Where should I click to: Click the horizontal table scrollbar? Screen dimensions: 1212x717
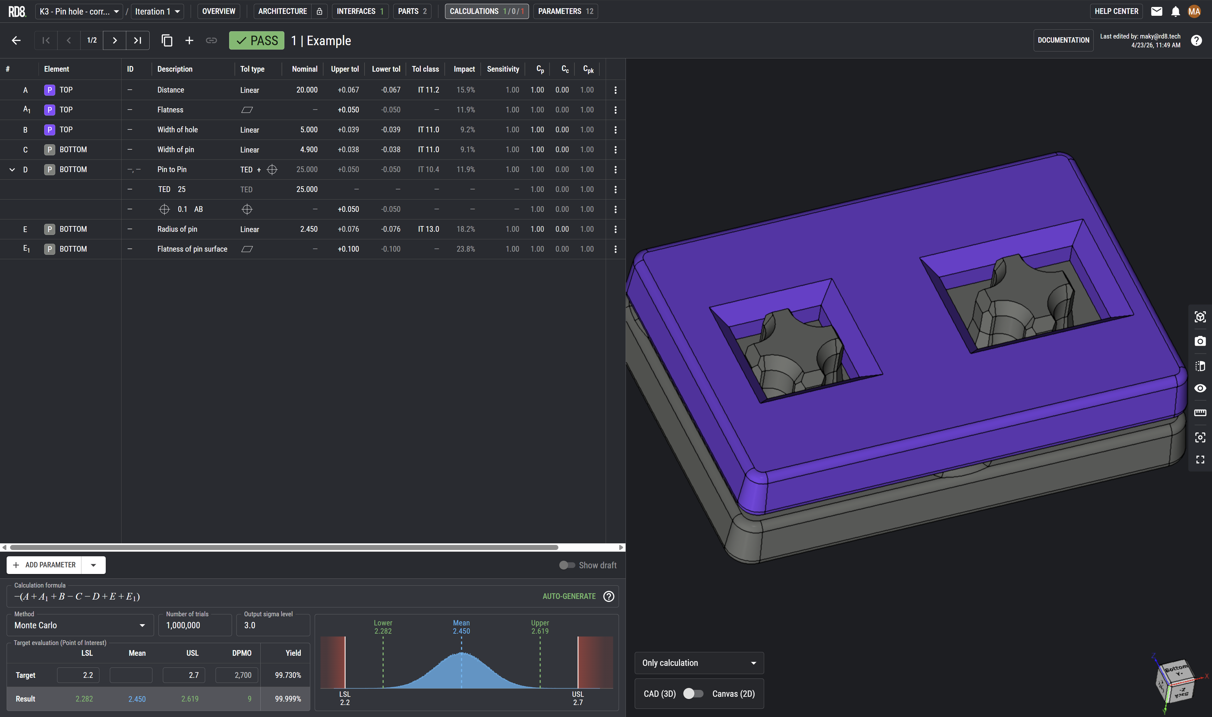tap(284, 547)
